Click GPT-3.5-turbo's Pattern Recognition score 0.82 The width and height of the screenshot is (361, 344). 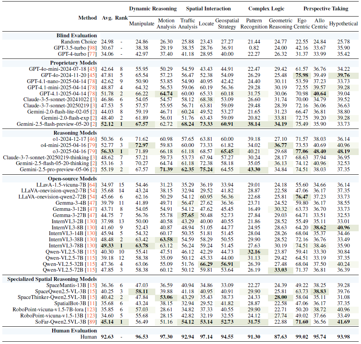(x=254, y=48)
